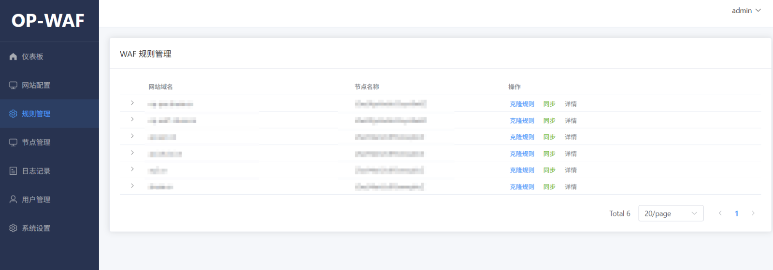Click the person icon beside 用户管理
This screenshot has height=270, width=773.
click(x=13, y=199)
